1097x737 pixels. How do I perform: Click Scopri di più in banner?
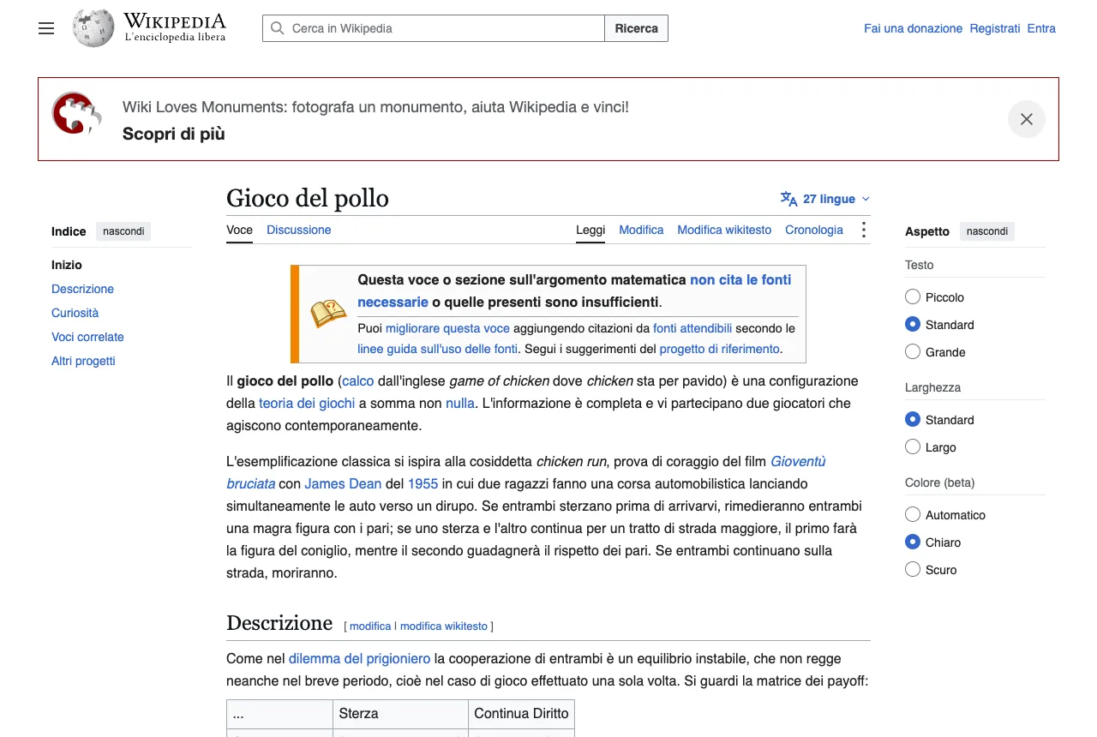(174, 134)
